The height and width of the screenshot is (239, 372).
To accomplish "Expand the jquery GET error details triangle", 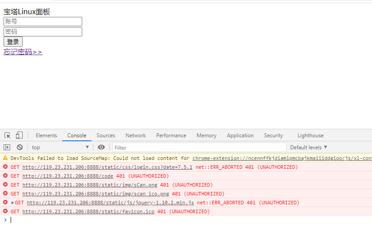I will pyautogui.click(x=12, y=203).
